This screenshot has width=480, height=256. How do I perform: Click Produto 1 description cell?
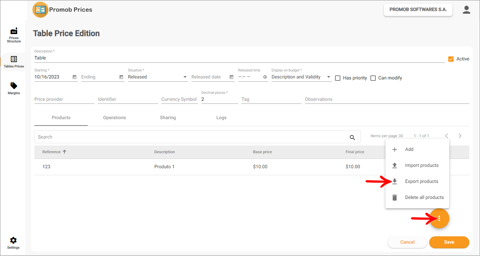[x=164, y=167]
